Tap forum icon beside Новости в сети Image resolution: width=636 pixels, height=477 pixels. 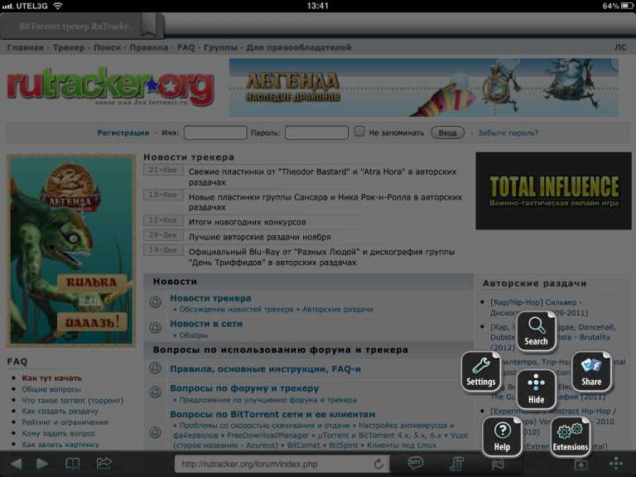click(x=156, y=328)
